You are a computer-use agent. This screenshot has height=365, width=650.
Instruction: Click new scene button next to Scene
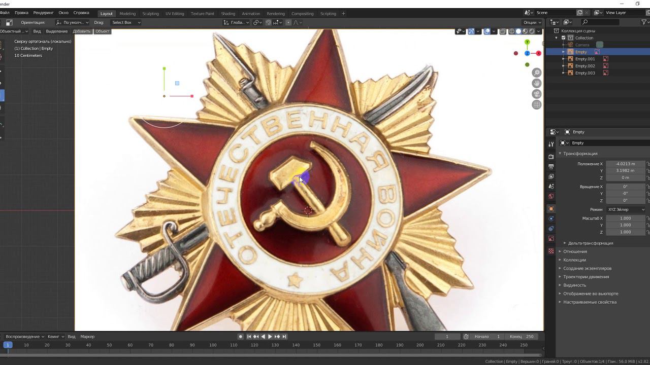pos(579,13)
